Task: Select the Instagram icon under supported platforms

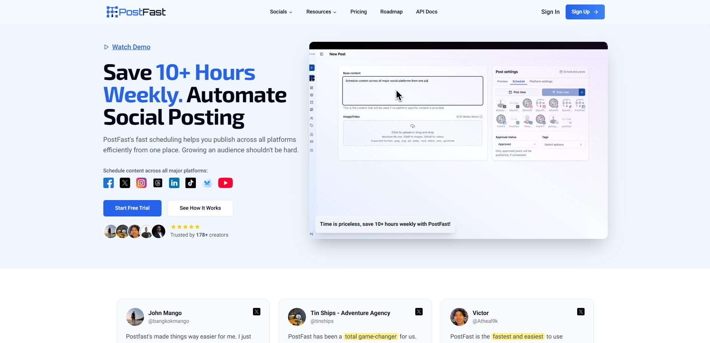Action: [x=141, y=183]
